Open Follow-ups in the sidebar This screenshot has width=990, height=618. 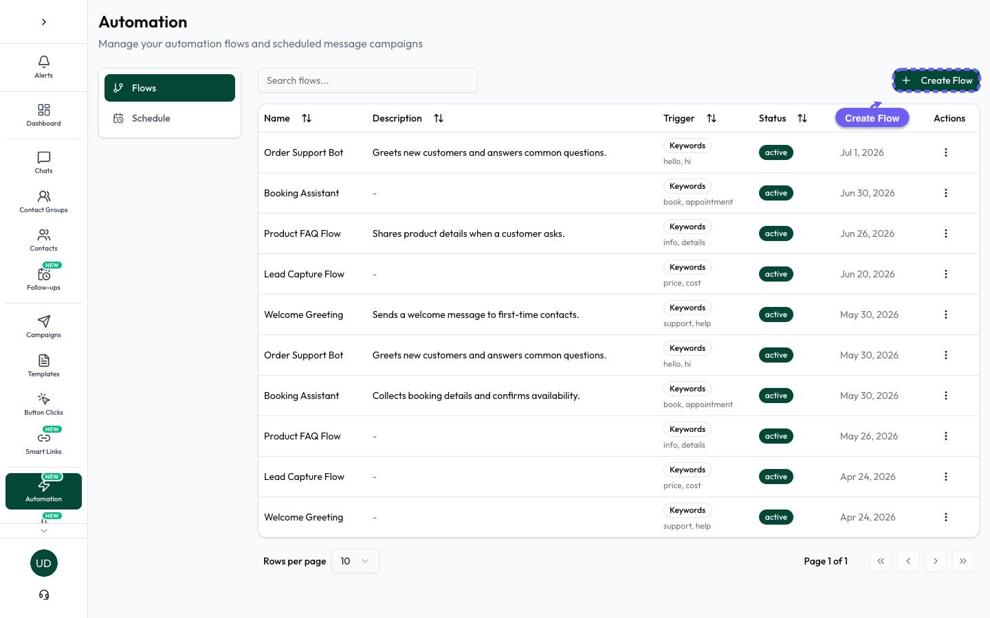(44, 279)
